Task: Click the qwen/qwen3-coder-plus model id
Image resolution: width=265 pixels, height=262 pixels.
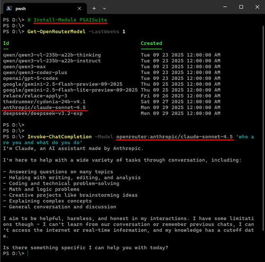Action: (x=35, y=73)
